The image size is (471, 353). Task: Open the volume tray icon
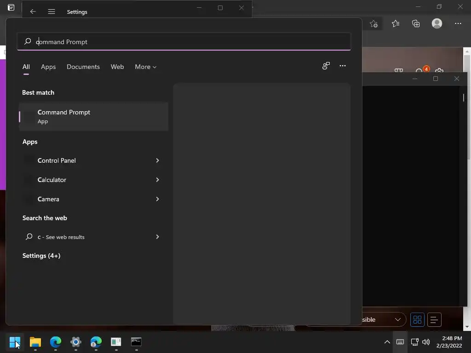tap(426, 342)
